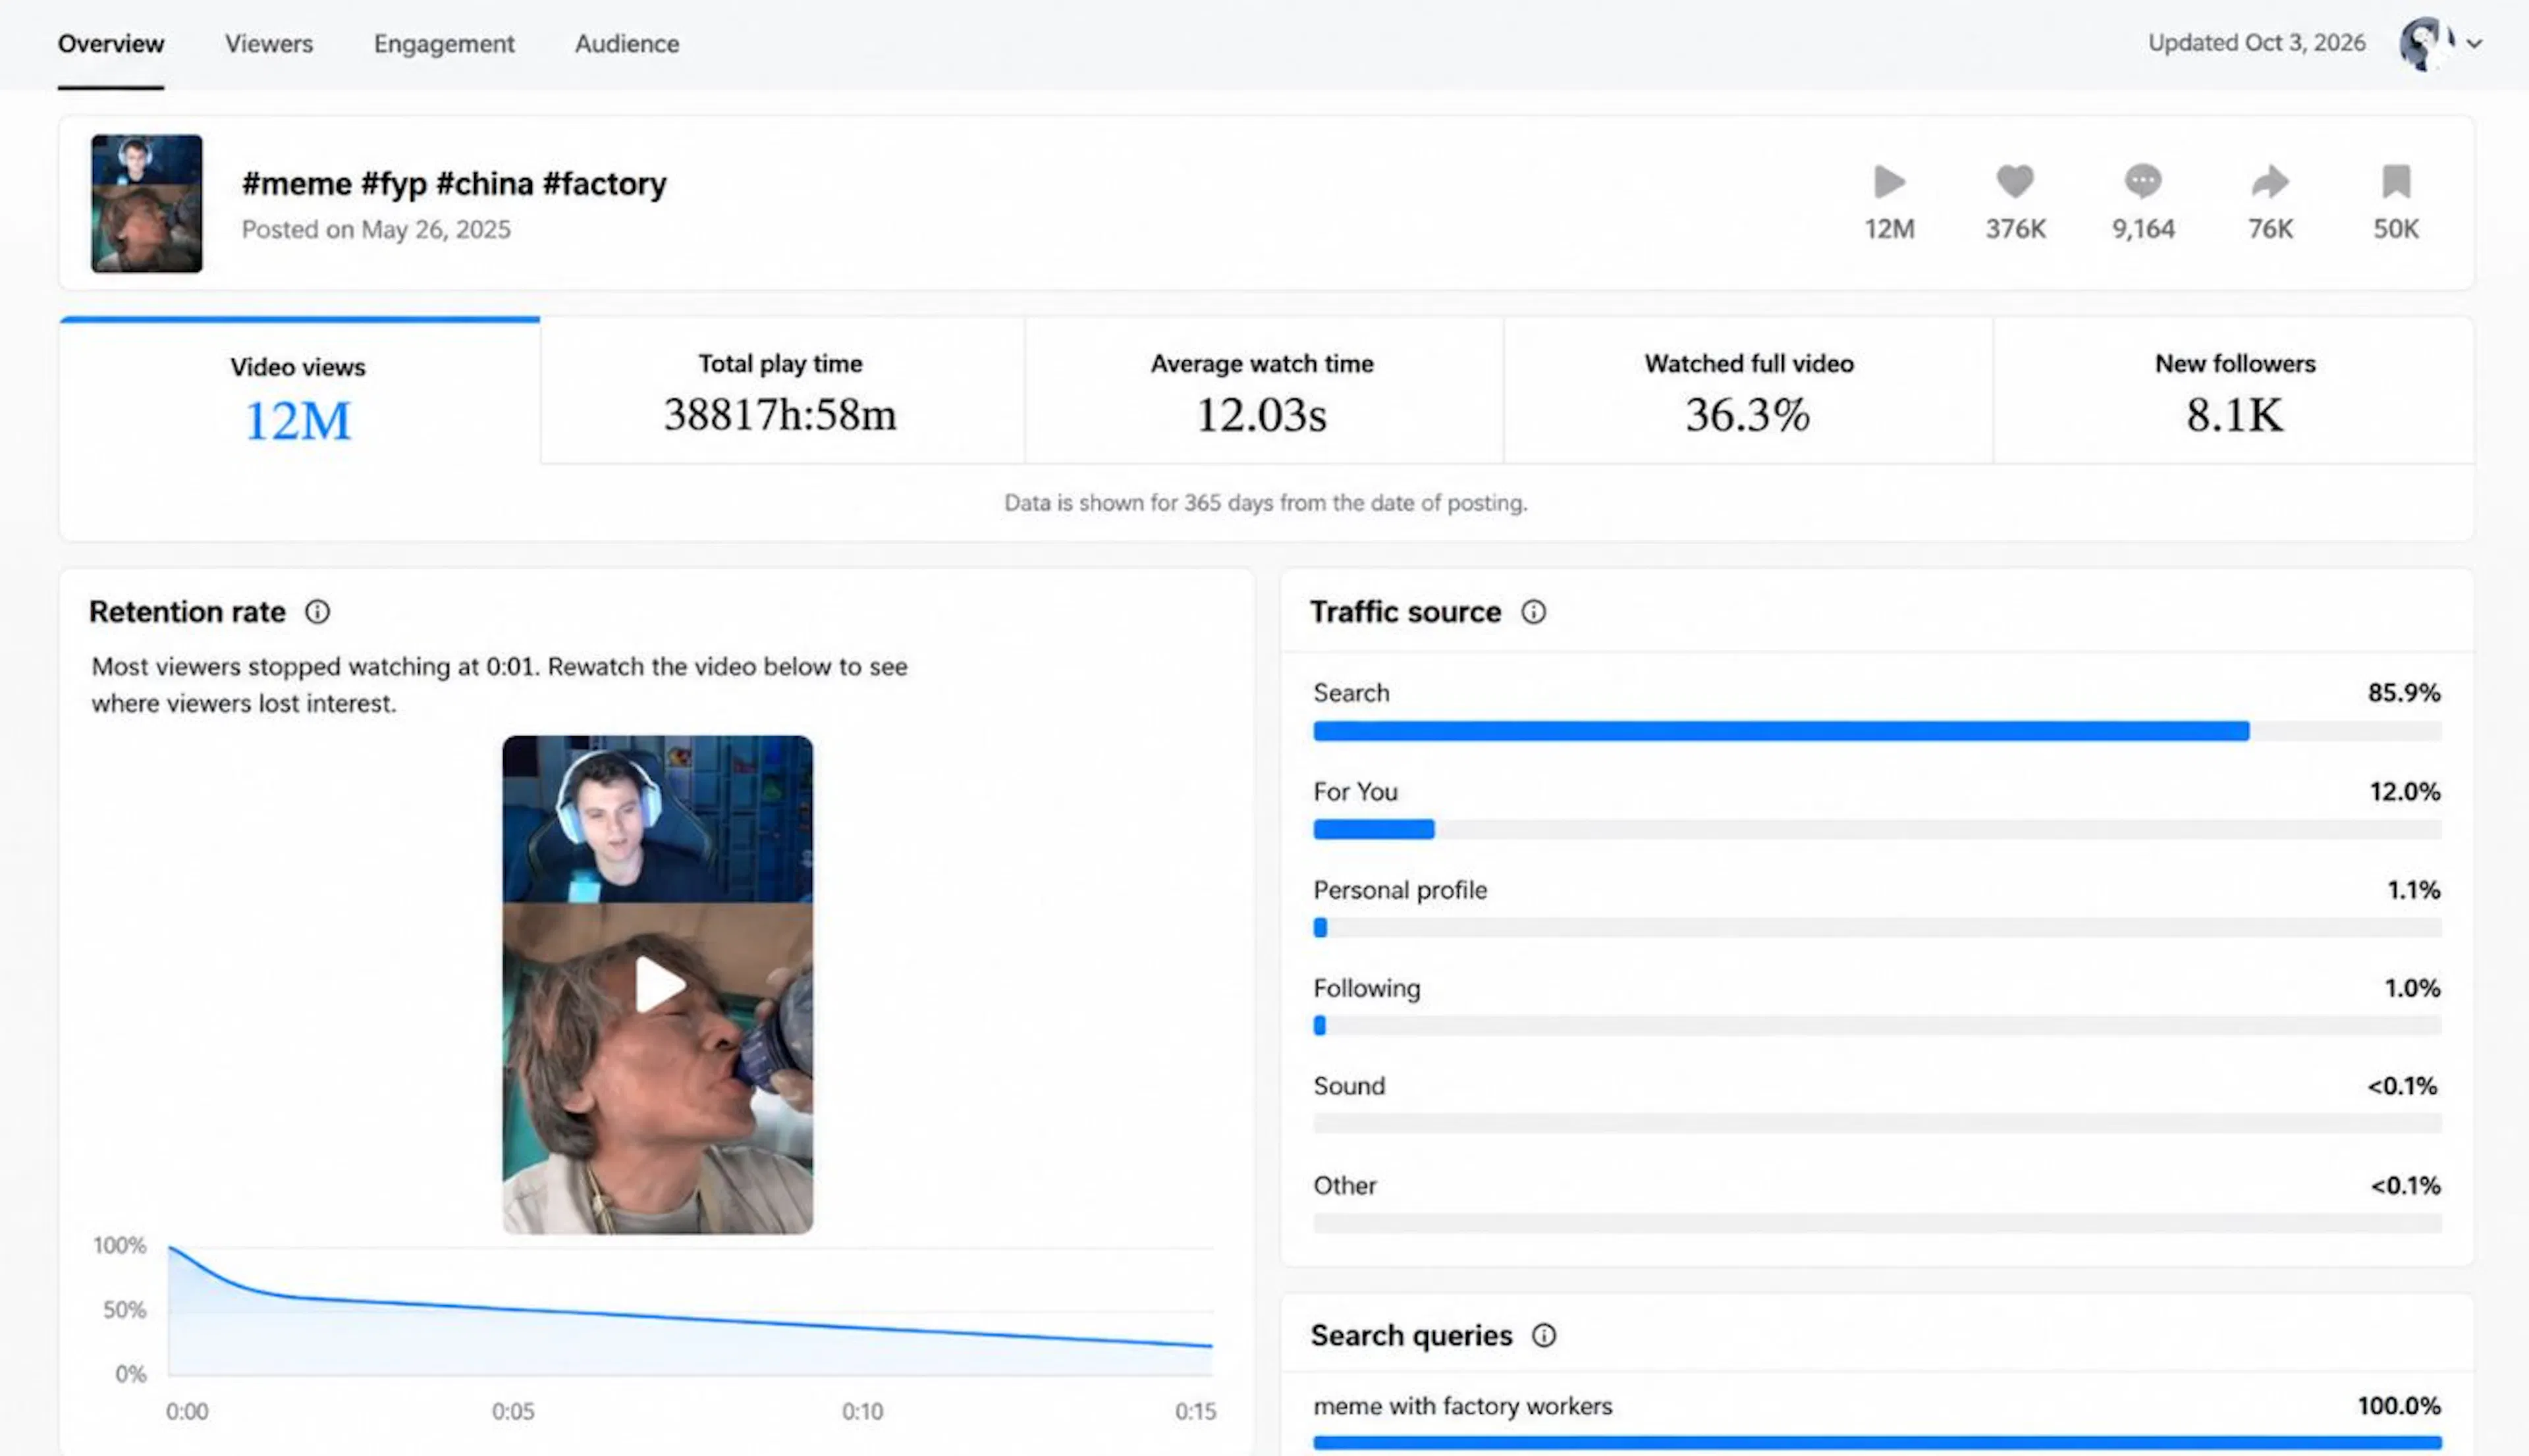Click the For You traffic progress bar
The image size is (2529, 1456).
pos(1877,830)
